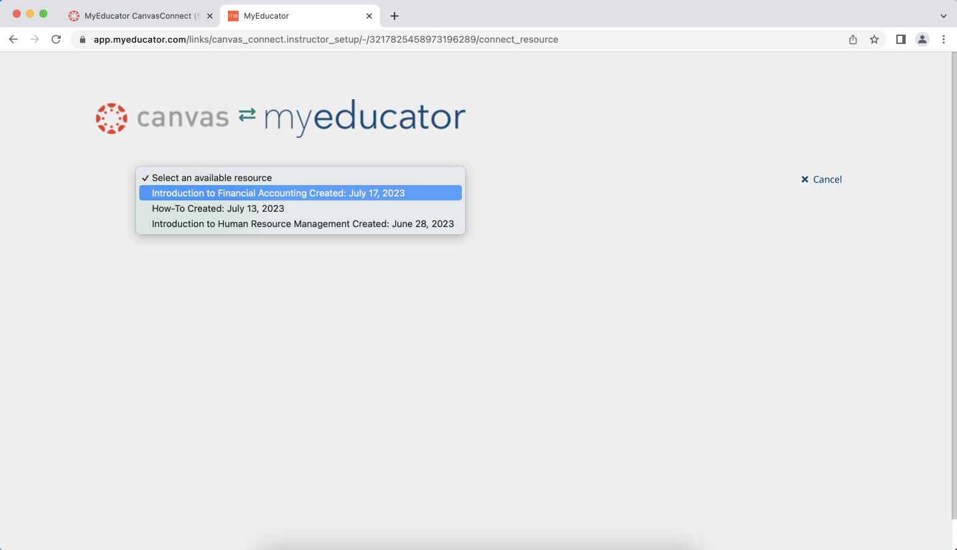This screenshot has height=550, width=957.
Task: Cancel the resource connection
Action: click(821, 179)
